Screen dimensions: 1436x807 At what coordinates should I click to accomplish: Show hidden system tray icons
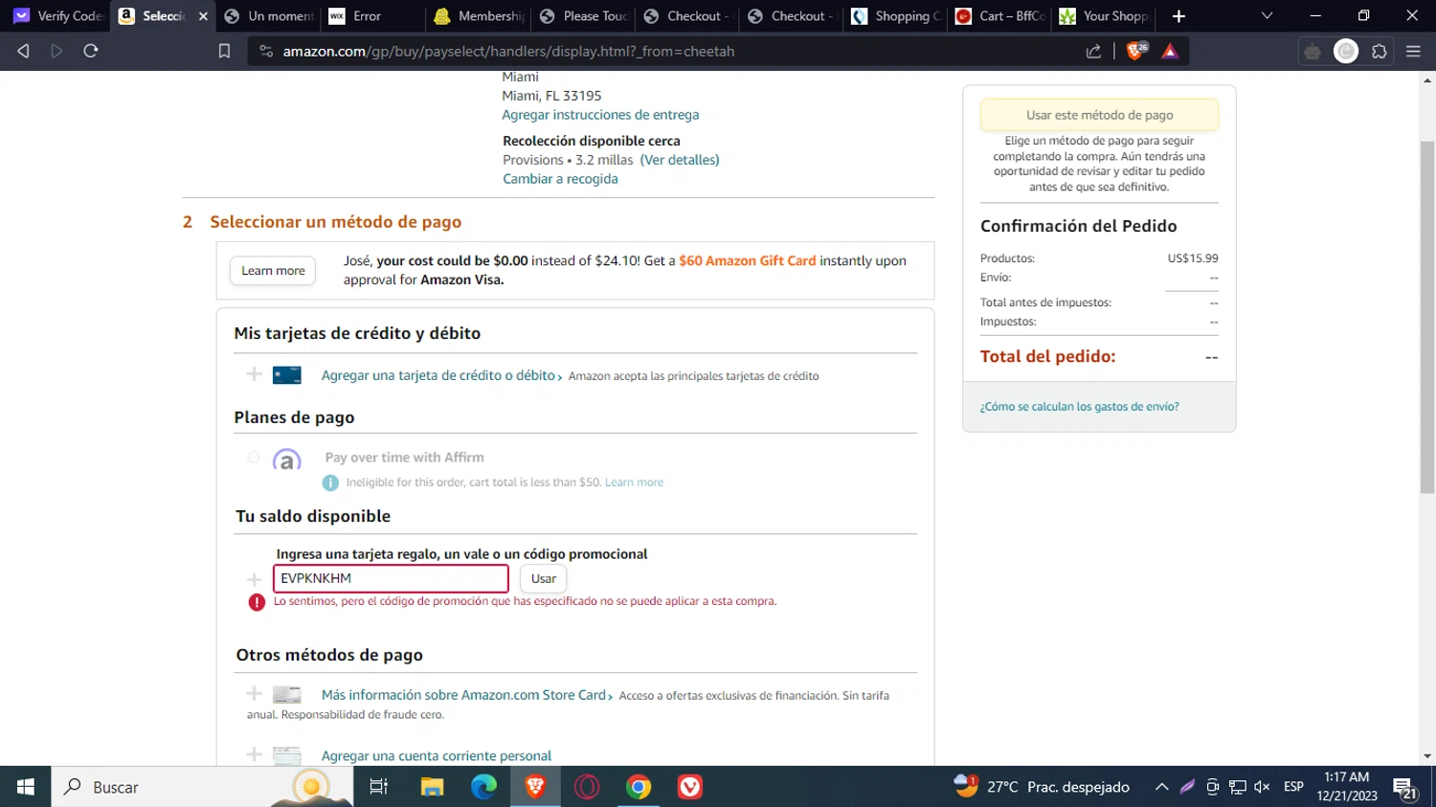click(x=1161, y=787)
